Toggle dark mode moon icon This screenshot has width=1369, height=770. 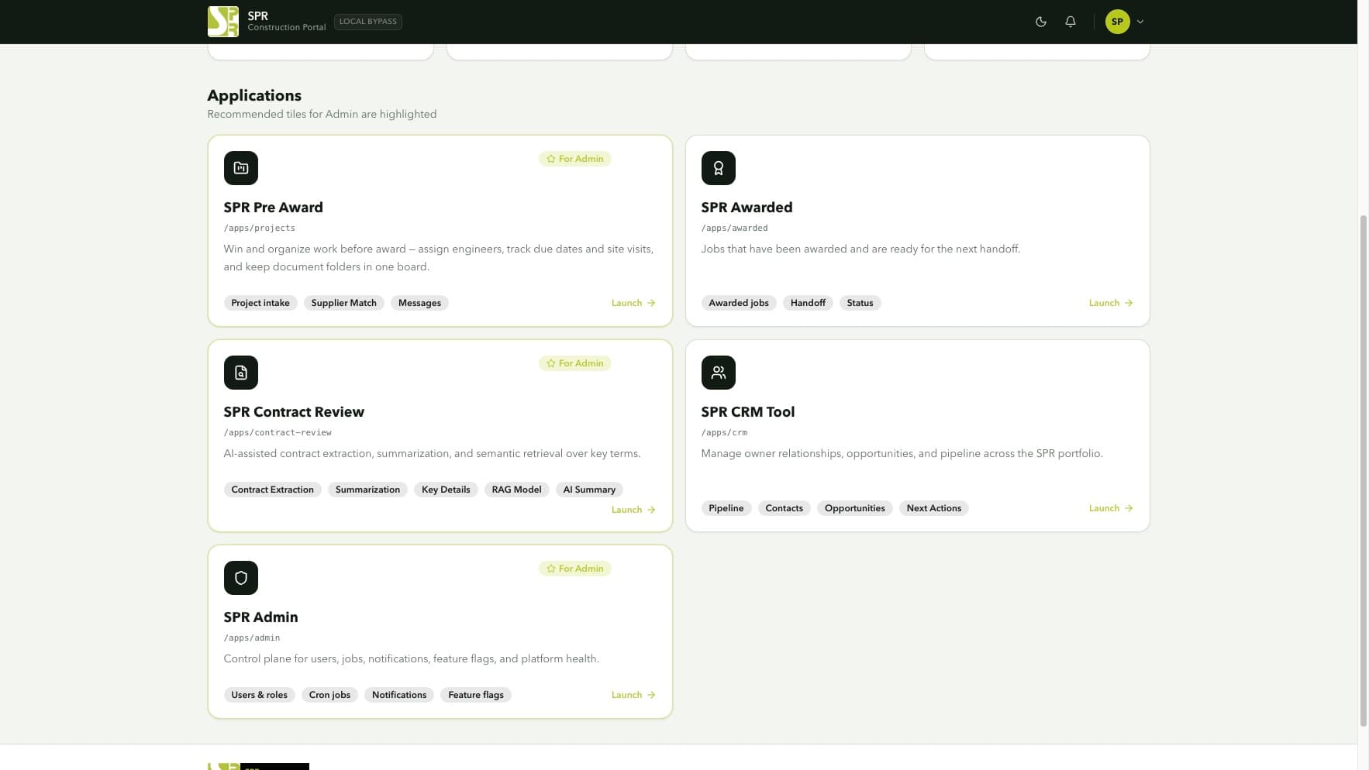point(1041,22)
